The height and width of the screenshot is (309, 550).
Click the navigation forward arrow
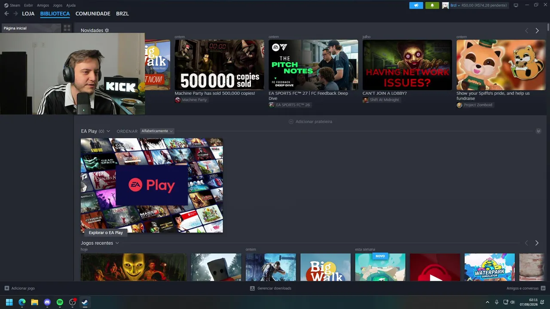pyautogui.click(x=15, y=14)
